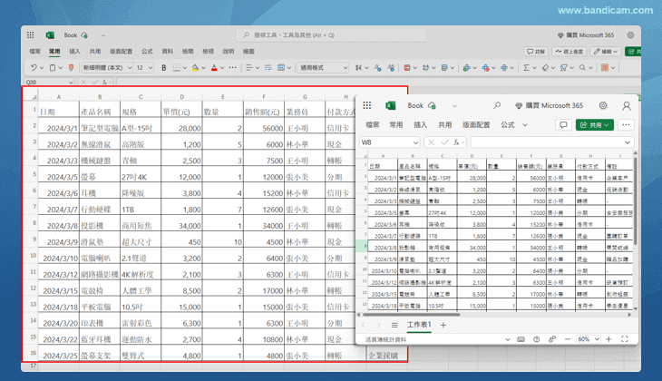Click Undo icon in back window ribbon

(34, 68)
